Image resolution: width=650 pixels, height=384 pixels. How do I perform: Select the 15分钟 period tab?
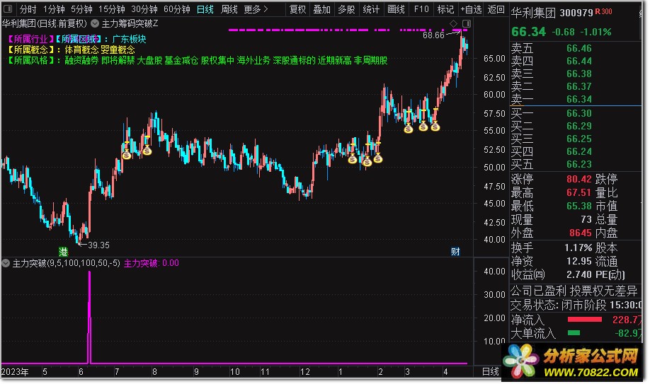point(111,9)
